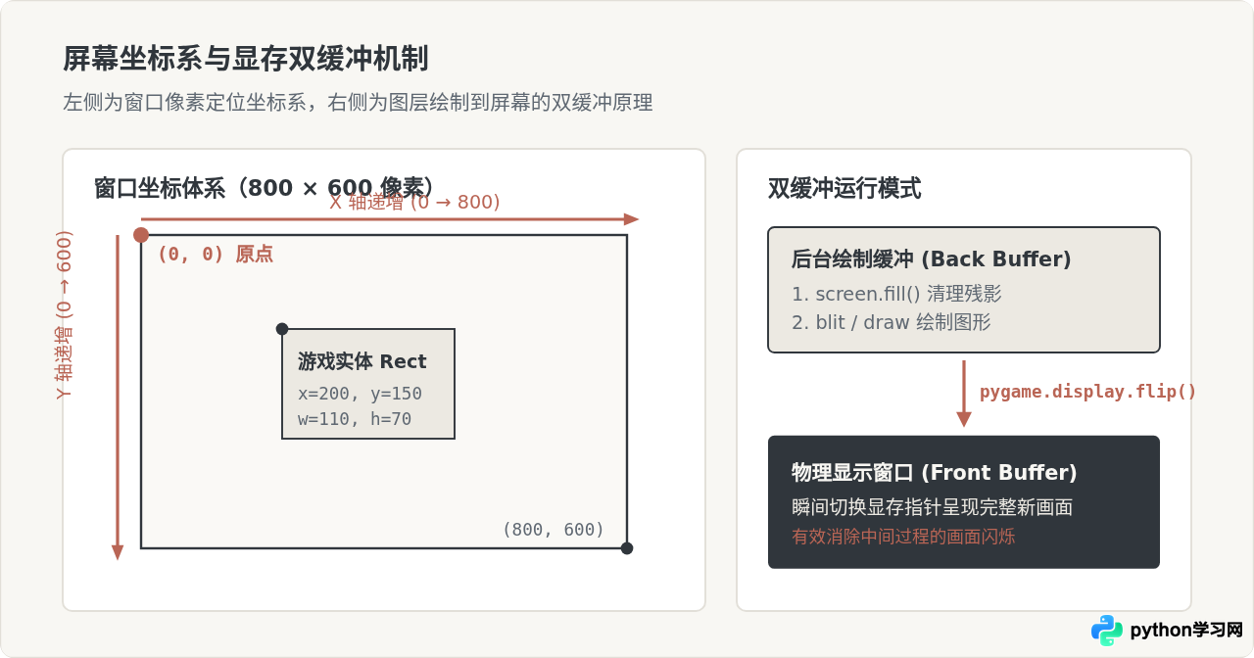Click the heading 双缓冲运行模式
1254x658 pixels.
pos(844,188)
